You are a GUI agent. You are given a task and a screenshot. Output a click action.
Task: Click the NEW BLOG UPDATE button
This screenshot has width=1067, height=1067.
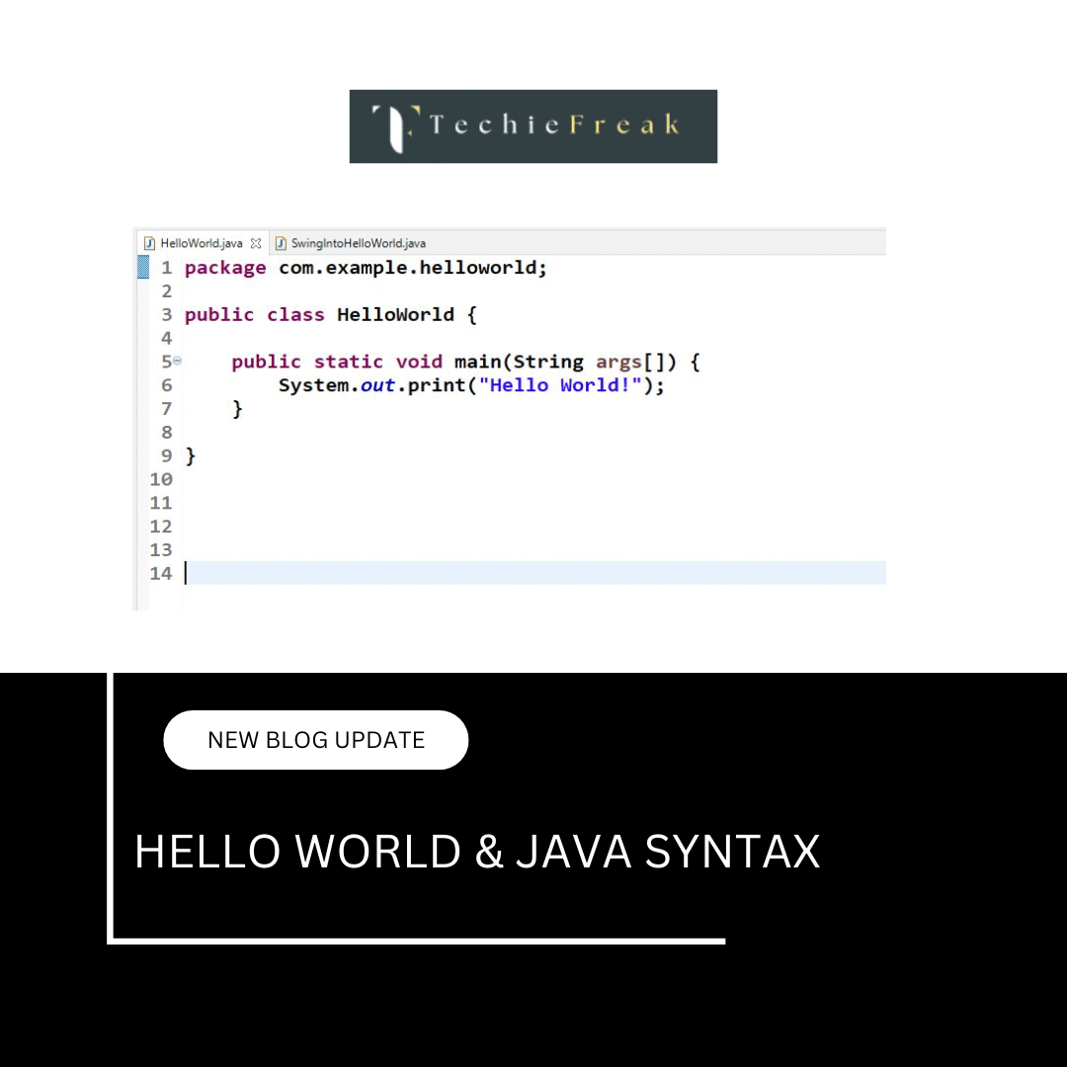(x=316, y=740)
